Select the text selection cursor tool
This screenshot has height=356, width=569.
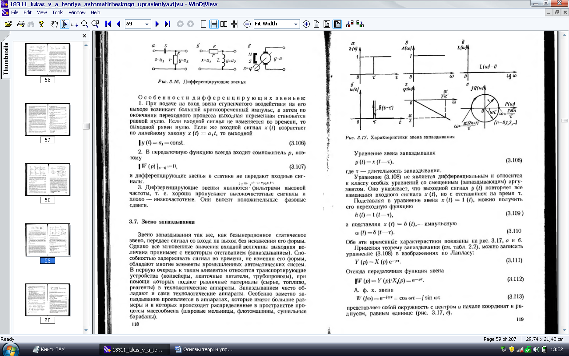[x=64, y=24]
